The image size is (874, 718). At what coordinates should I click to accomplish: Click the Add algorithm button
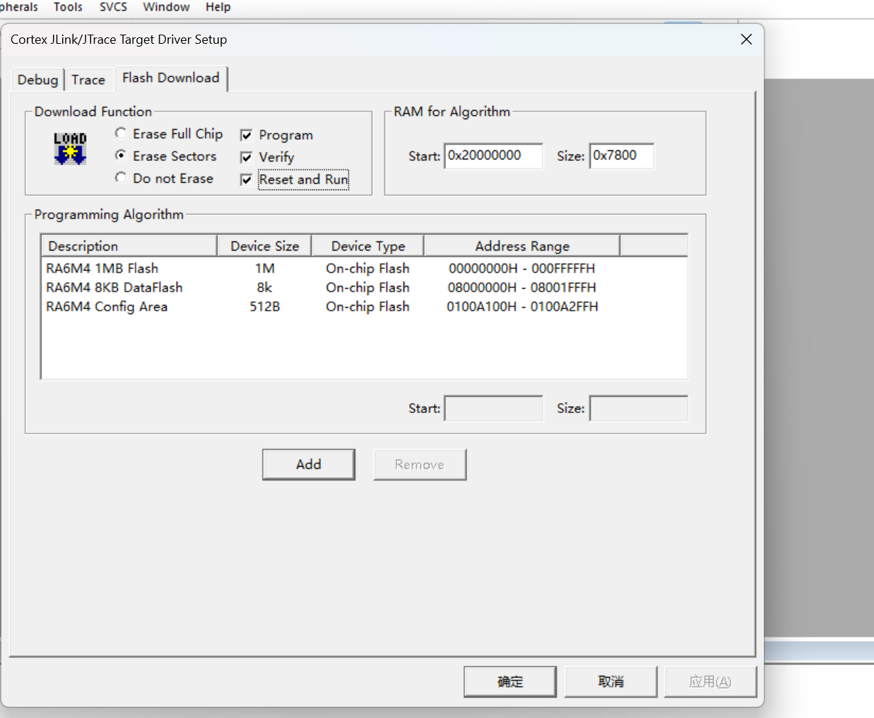tap(309, 465)
